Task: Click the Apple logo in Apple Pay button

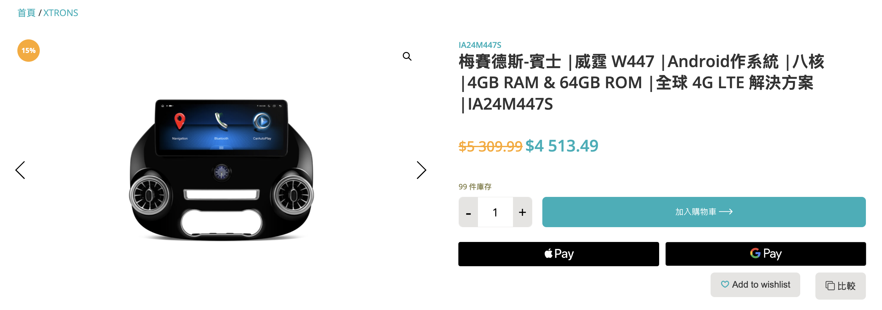Action: [x=548, y=254]
